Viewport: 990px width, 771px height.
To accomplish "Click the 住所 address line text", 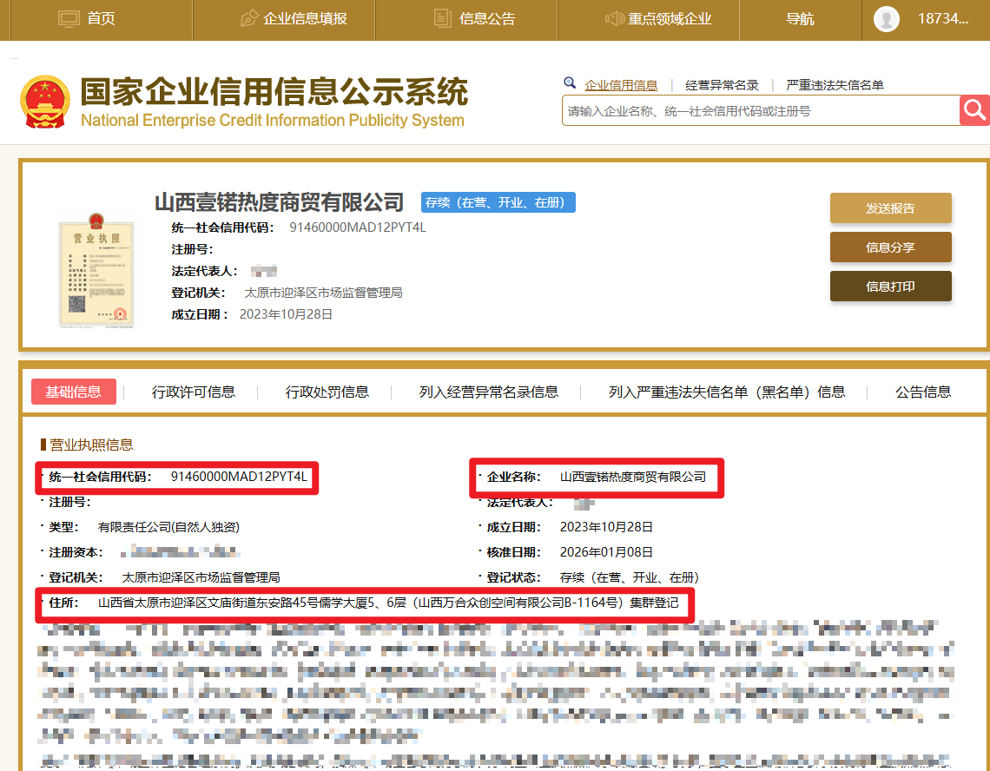I will click(388, 603).
